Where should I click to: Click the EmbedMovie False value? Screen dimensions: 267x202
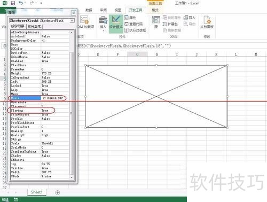[55, 57]
